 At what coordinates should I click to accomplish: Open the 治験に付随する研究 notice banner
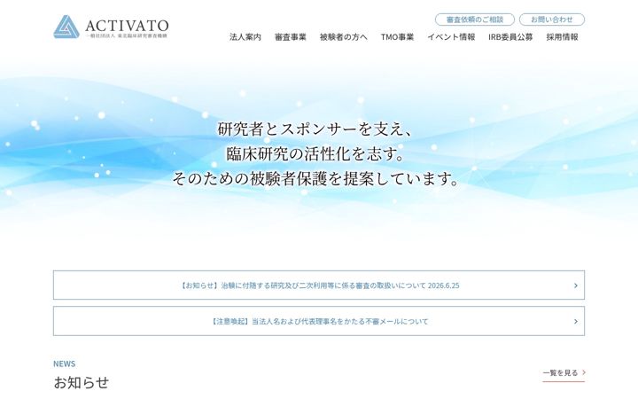click(319, 285)
